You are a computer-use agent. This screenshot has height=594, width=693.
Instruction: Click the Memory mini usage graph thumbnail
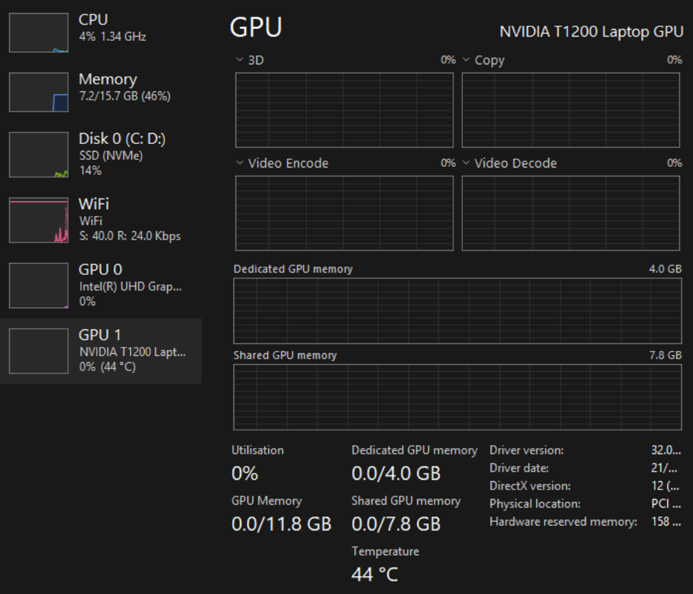(x=39, y=92)
